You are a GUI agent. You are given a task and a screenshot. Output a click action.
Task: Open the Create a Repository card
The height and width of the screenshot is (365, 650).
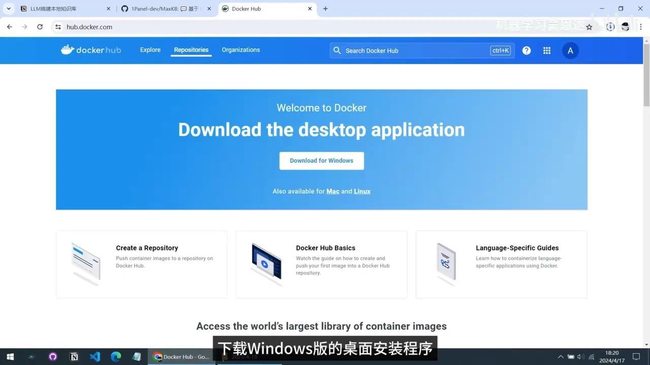click(142, 264)
